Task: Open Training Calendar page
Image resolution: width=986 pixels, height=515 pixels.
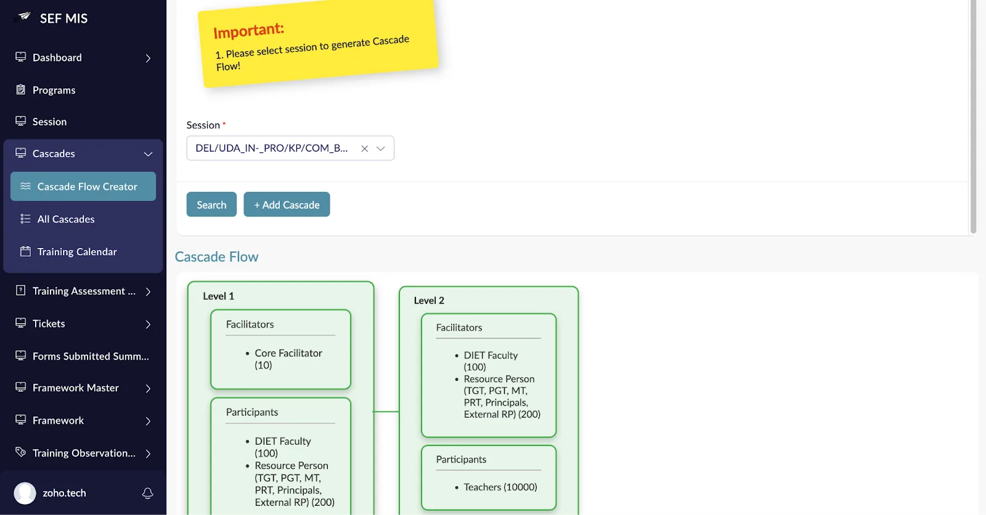Action: click(83, 252)
